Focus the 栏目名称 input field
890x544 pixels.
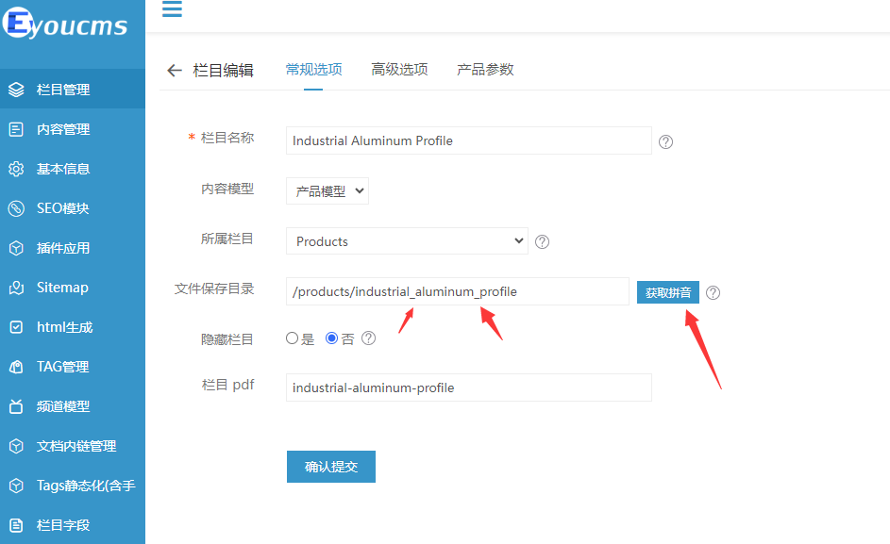[x=469, y=140]
